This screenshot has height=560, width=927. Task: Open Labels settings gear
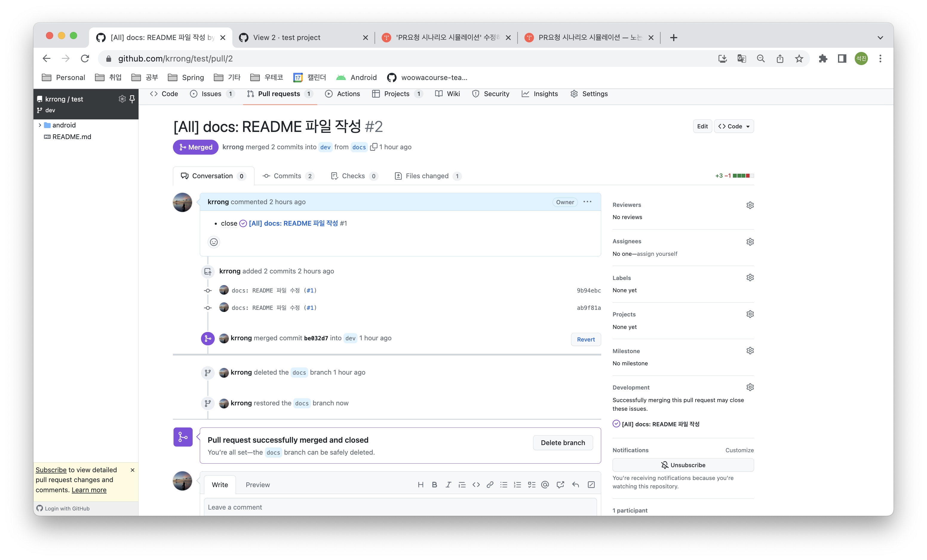[750, 278]
